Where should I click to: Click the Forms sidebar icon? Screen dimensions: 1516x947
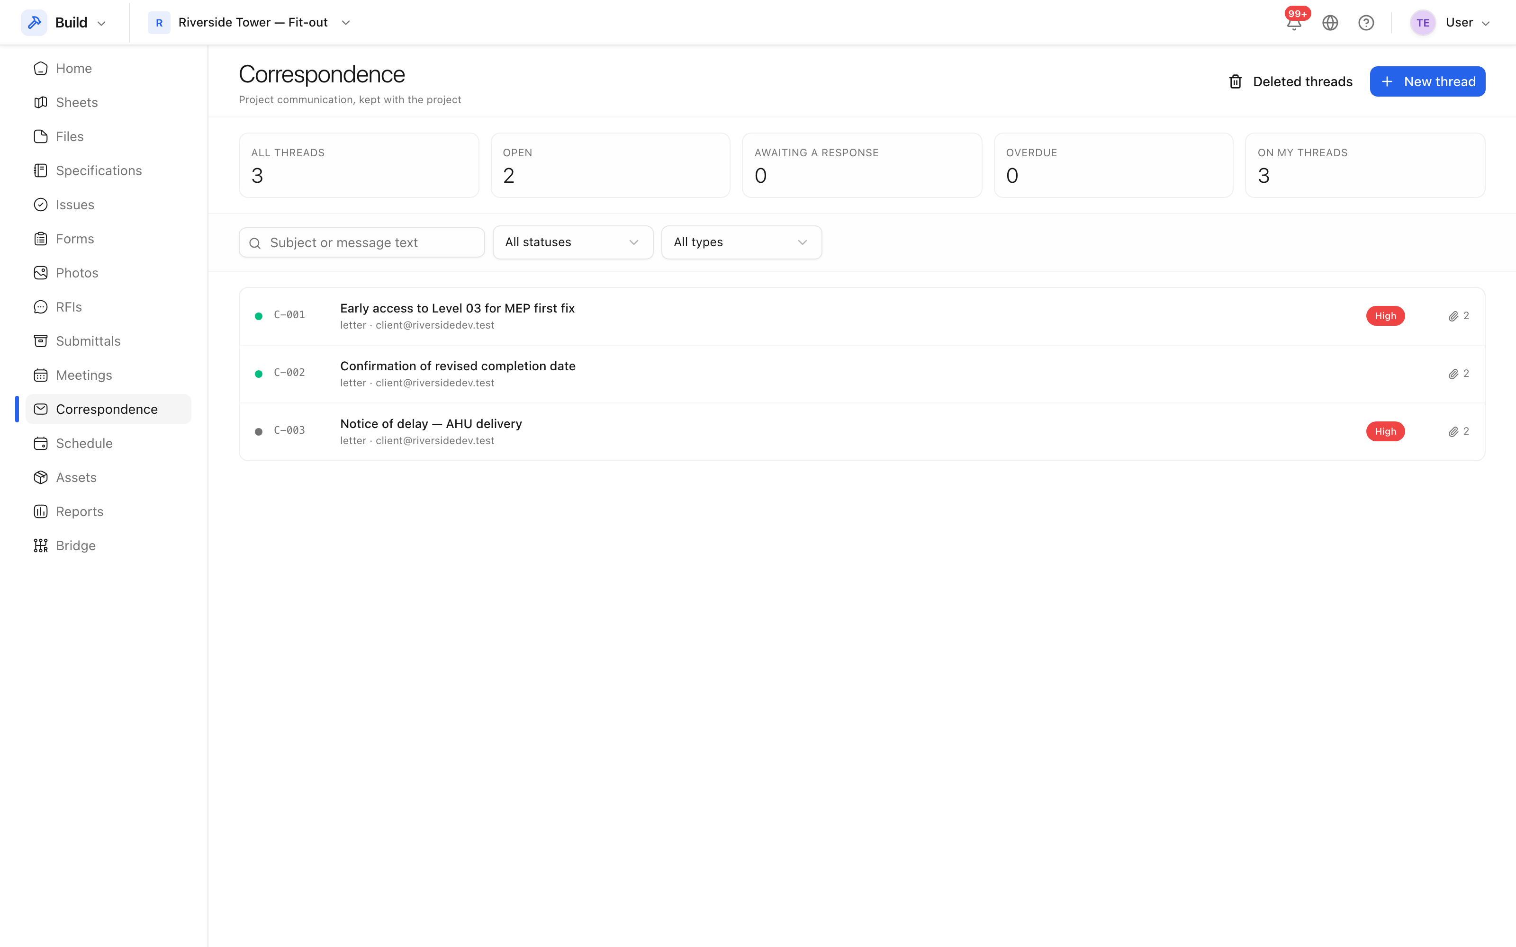click(x=41, y=239)
